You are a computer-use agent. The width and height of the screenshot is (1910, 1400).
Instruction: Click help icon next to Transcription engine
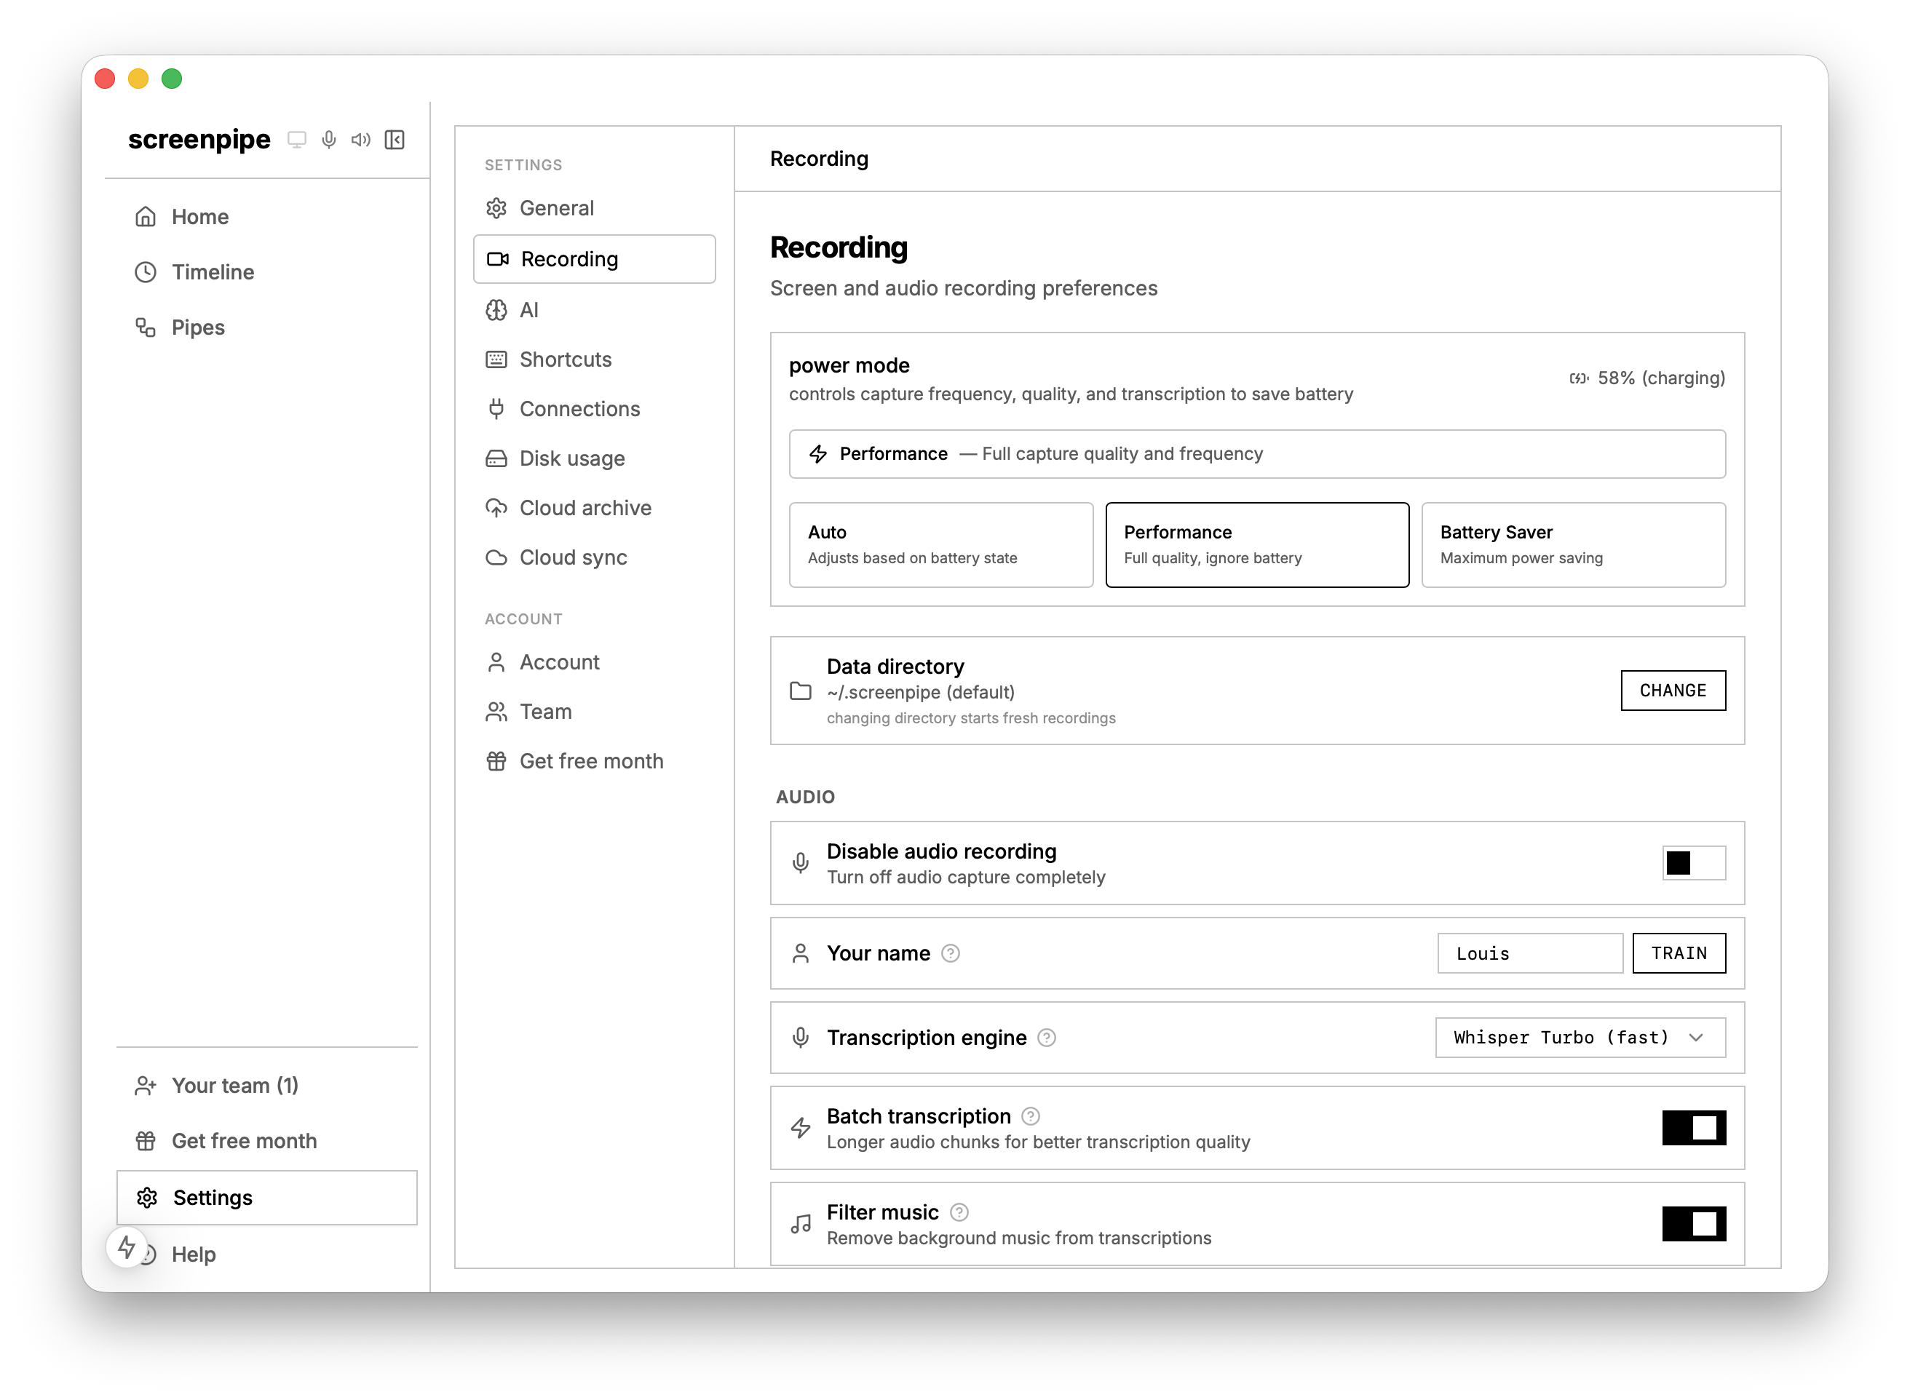point(1046,1038)
